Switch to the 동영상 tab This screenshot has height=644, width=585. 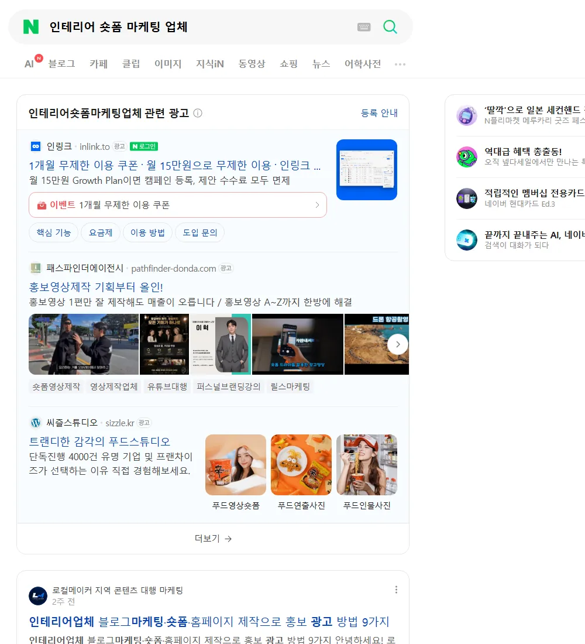point(252,64)
